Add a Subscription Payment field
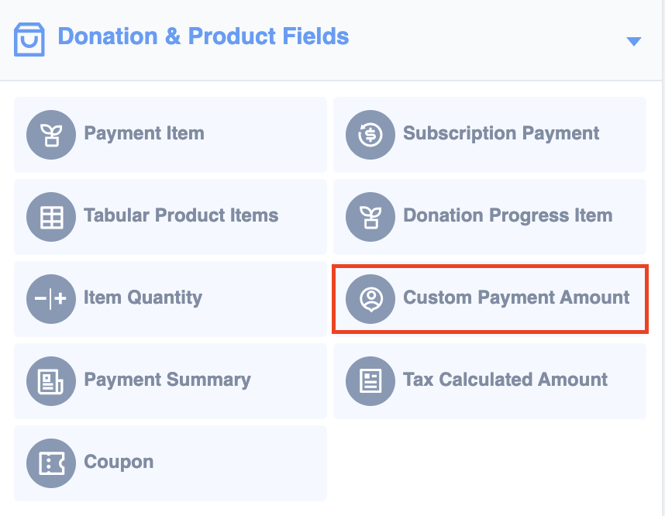The height and width of the screenshot is (516, 665). pos(490,135)
